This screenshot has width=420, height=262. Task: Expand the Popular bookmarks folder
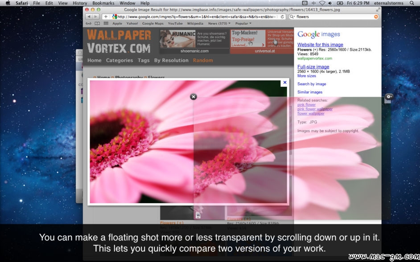click(x=243, y=24)
